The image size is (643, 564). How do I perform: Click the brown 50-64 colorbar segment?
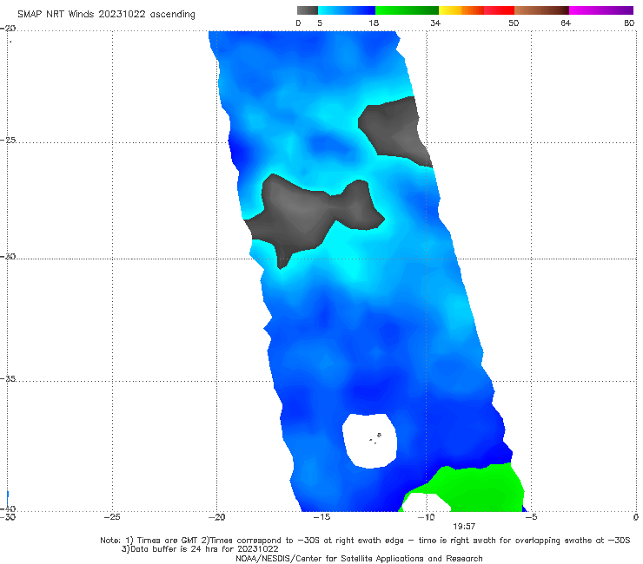541,10
